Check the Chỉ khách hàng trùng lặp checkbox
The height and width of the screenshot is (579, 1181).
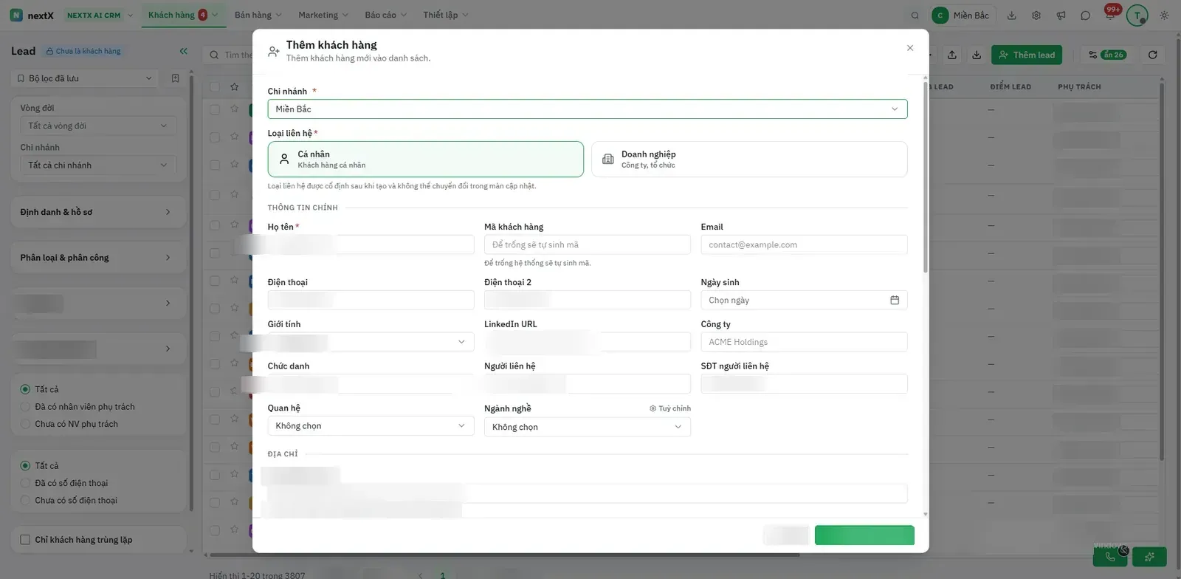(25, 540)
